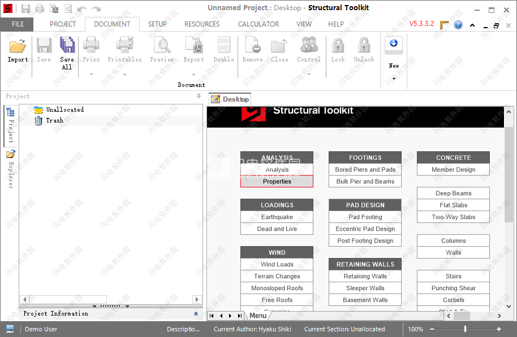Click the desktop vertical scrollbar down arrow
This screenshot has height=337, width=517.
509,307
